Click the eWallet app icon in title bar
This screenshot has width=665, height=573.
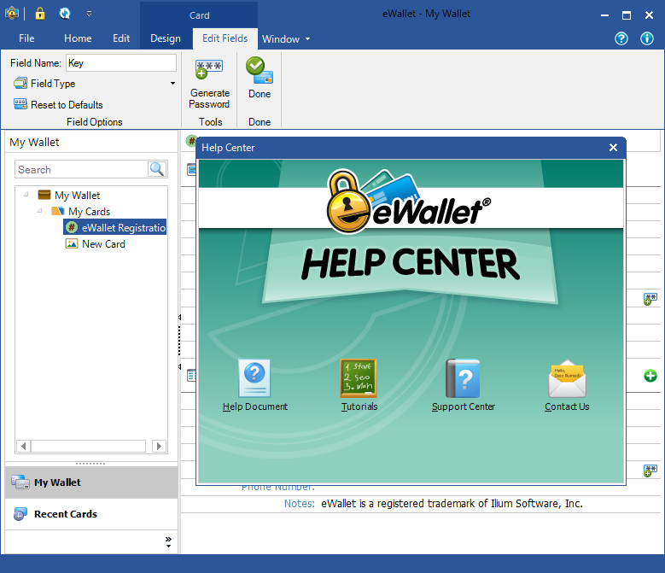(x=11, y=14)
